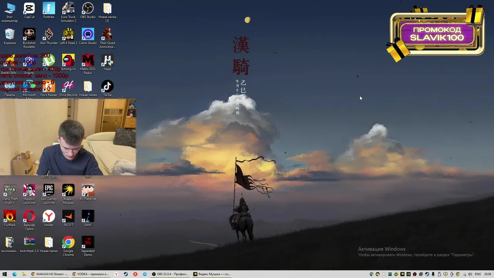Select the воспомин... desktop file
The height and width of the screenshot is (278, 494).
10,244
